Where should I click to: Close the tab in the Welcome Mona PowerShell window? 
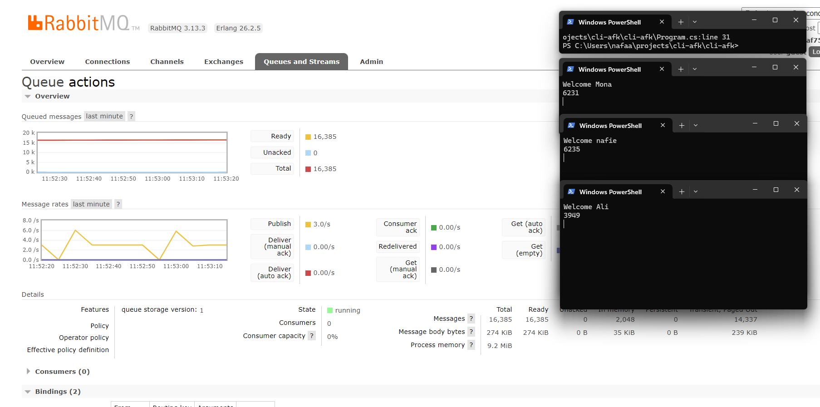click(x=662, y=69)
